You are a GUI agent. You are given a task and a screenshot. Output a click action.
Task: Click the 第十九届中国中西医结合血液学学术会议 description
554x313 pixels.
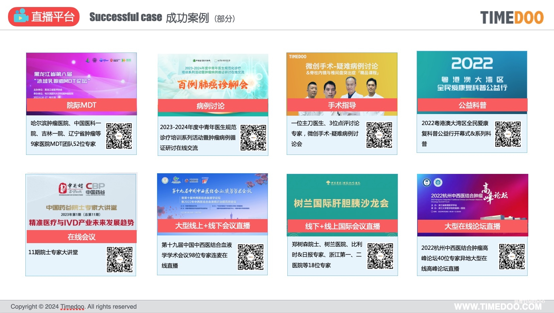pos(197,255)
